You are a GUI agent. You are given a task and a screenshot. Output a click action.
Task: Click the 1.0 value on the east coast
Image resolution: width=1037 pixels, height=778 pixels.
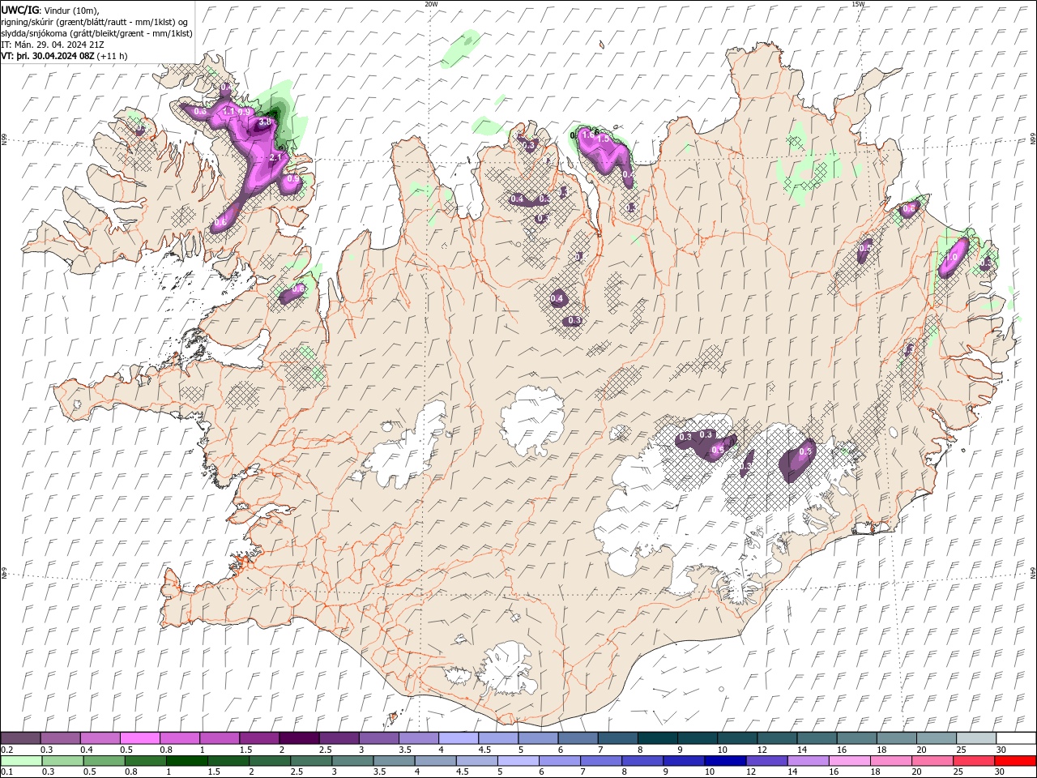tap(952, 257)
